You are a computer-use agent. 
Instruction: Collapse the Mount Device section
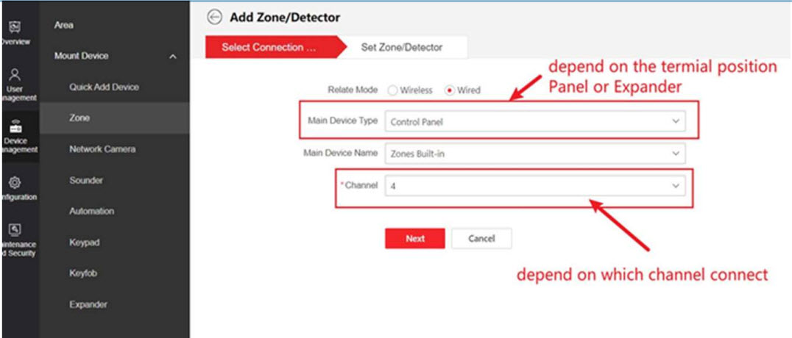pyautogui.click(x=172, y=57)
